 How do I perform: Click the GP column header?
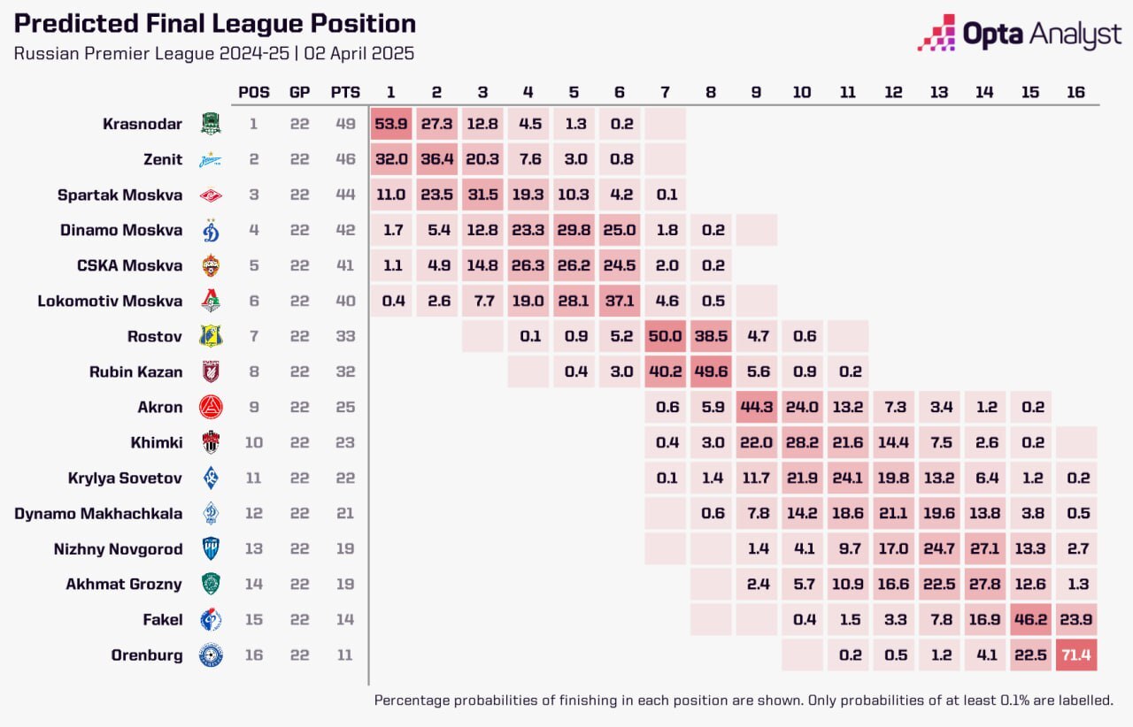(x=300, y=92)
